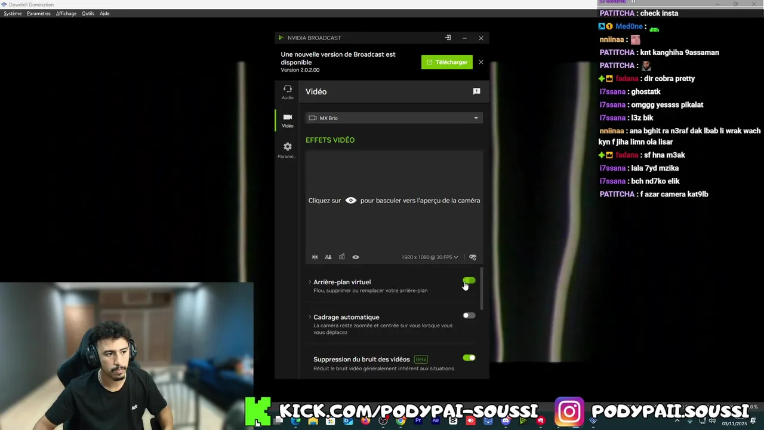Expand the Arrière-plan virtuel chevron
The height and width of the screenshot is (430, 764).
(310, 282)
